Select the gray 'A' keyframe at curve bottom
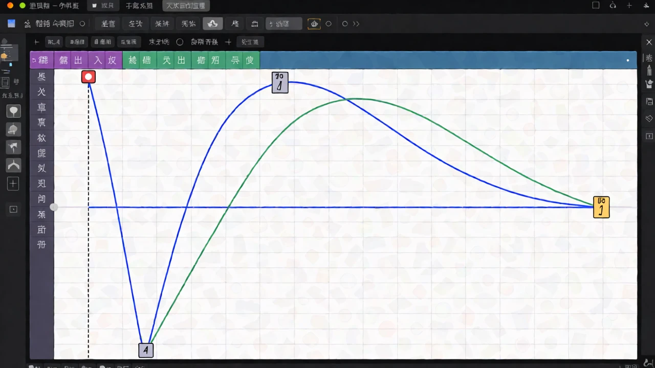This screenshot has width=655, height=368. click(146, 350)
